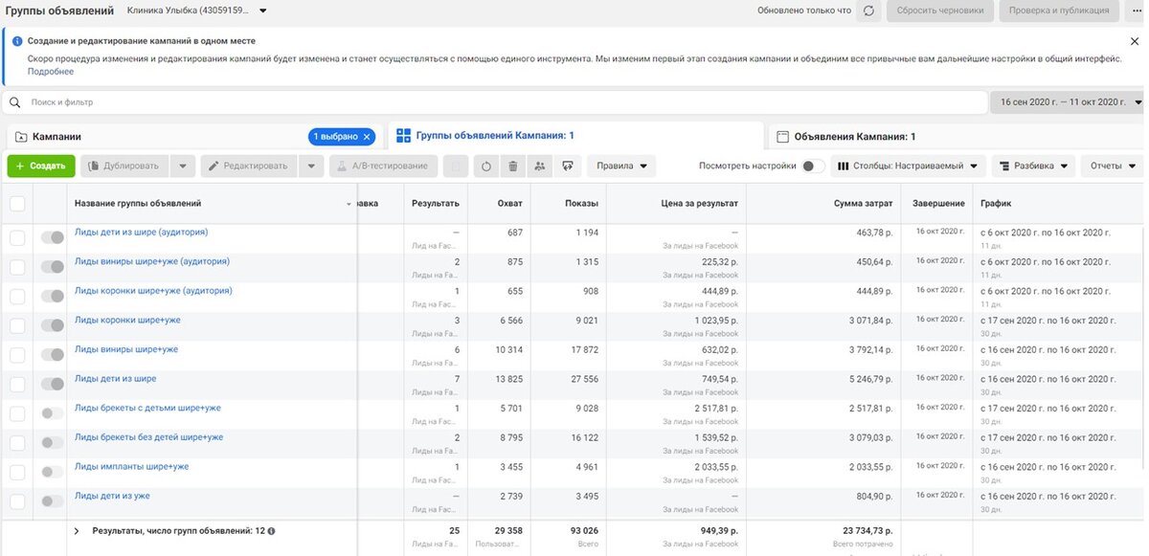Sort by График column header
Image resolution: width=1149 pixels, height=556 pixels.
[x=995, y=203]
